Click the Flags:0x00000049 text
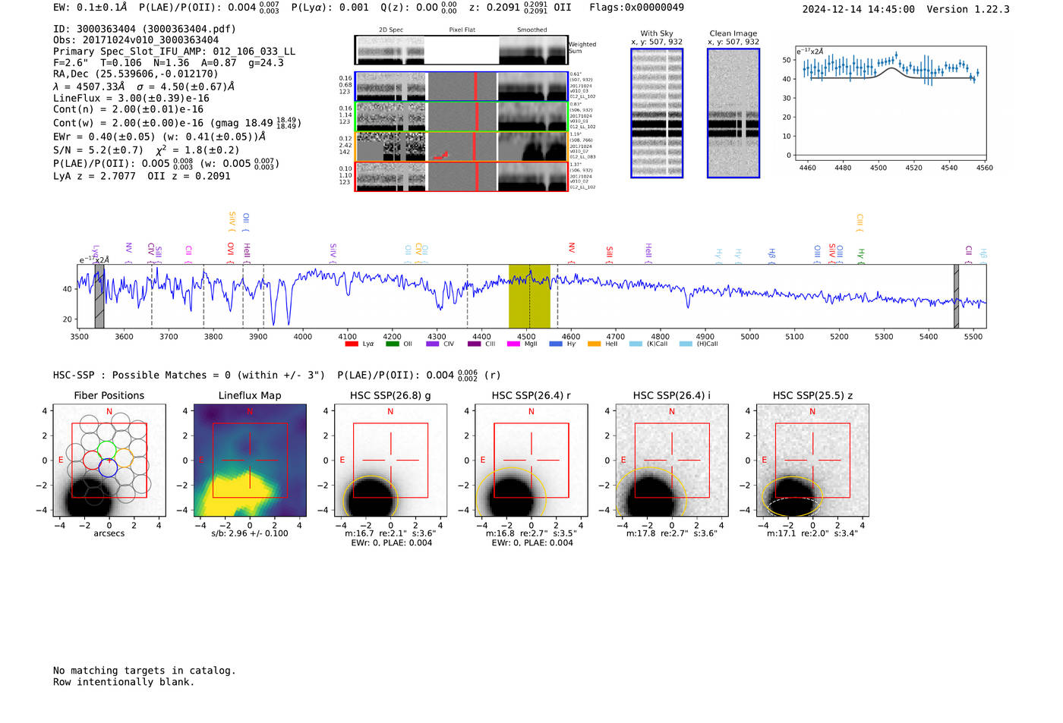The height and width of the screenshot is (723, 1063). tap(636, 8)
